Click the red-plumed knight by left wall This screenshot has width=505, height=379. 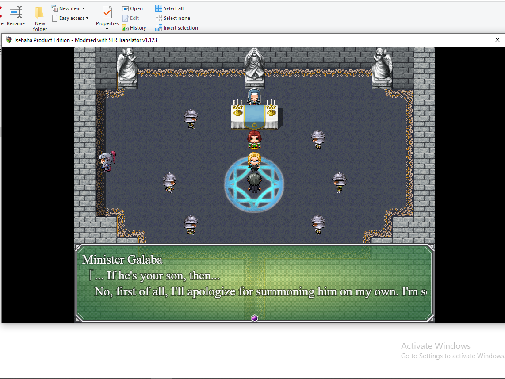click(x=107, y=161)
